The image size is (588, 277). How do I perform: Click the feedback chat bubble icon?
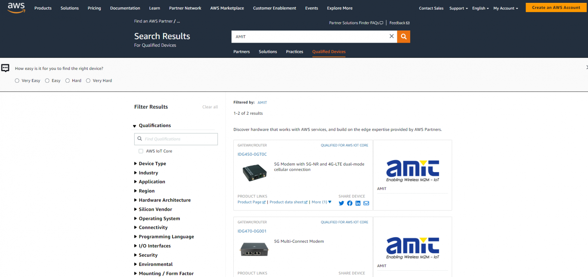tap(5, 68)
